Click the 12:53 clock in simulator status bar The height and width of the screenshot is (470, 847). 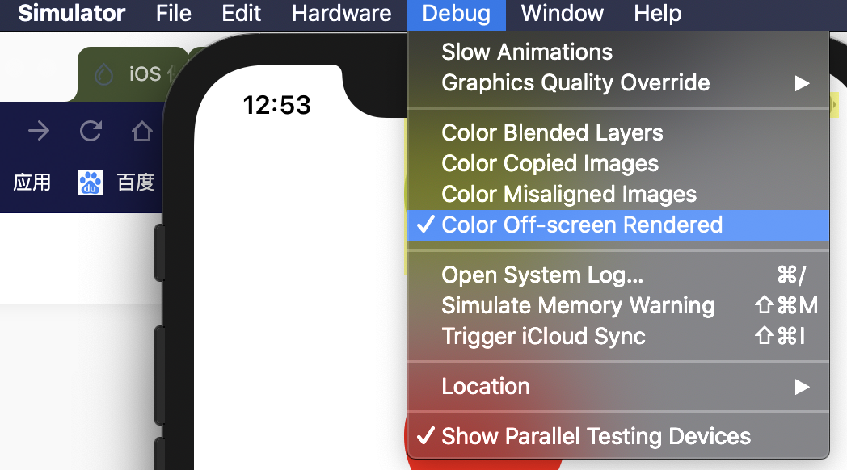(x=276, y=105)
